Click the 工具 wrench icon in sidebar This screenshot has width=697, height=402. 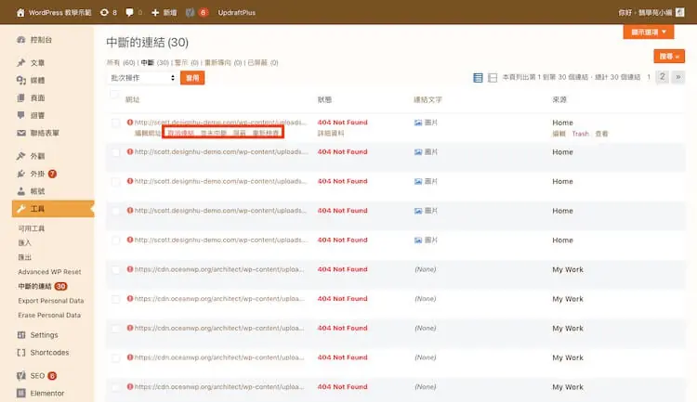tap(20, 208)
